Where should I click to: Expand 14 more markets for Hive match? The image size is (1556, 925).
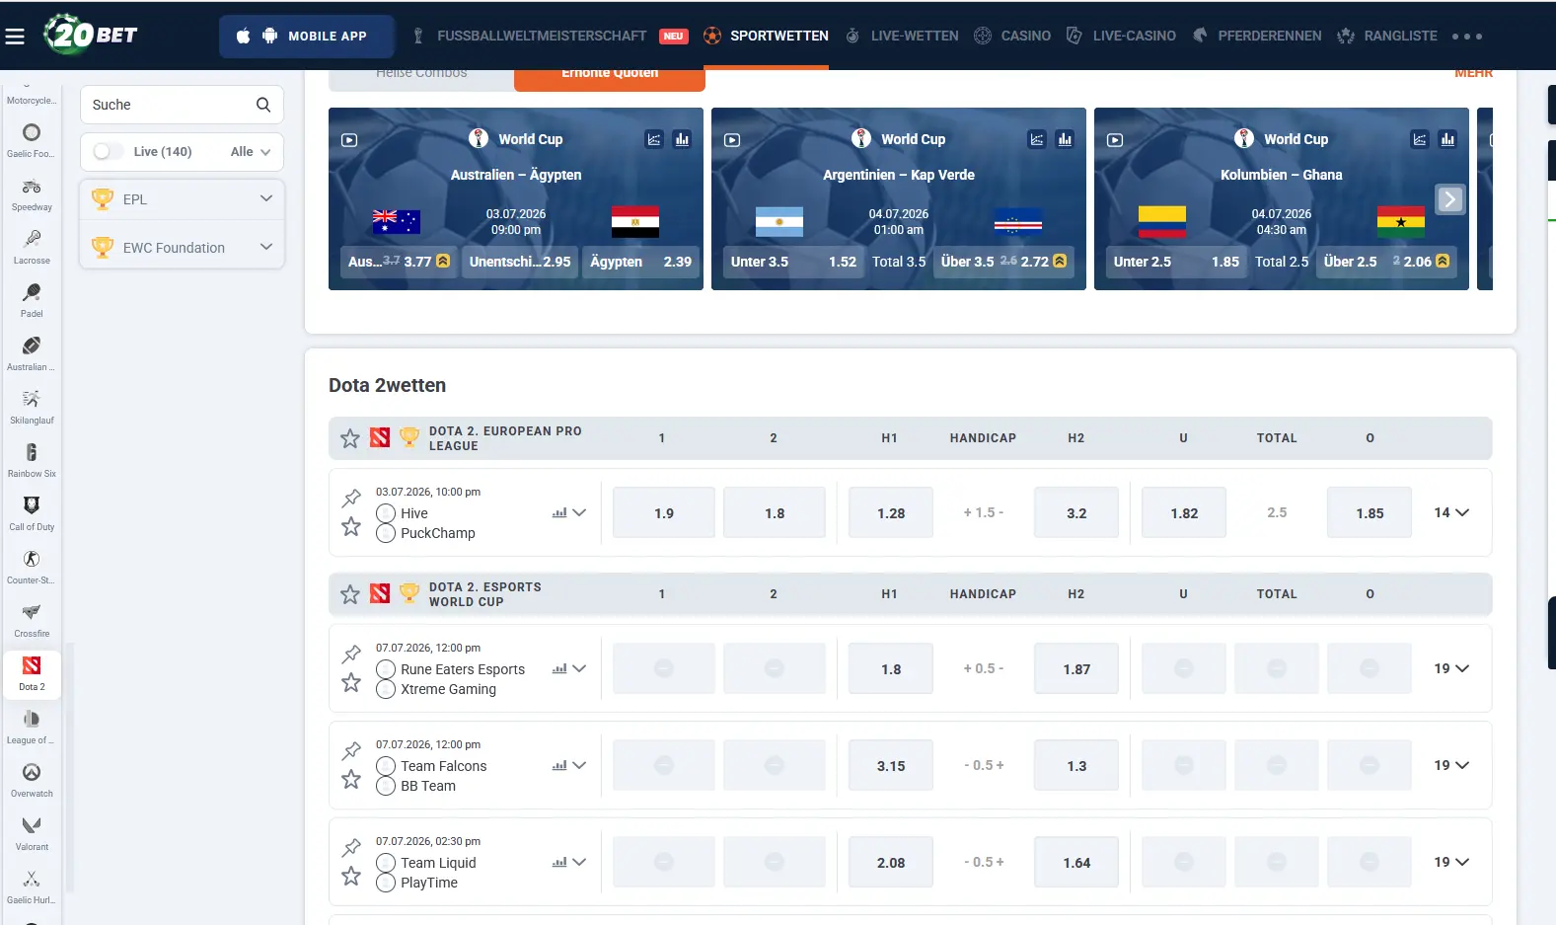click(x=1451, y=512)
